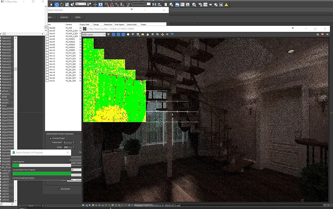The height and width of the screenshot is (209, 333).
Task: Click the scene list scroll down arrow
Action: click(16, 201)
